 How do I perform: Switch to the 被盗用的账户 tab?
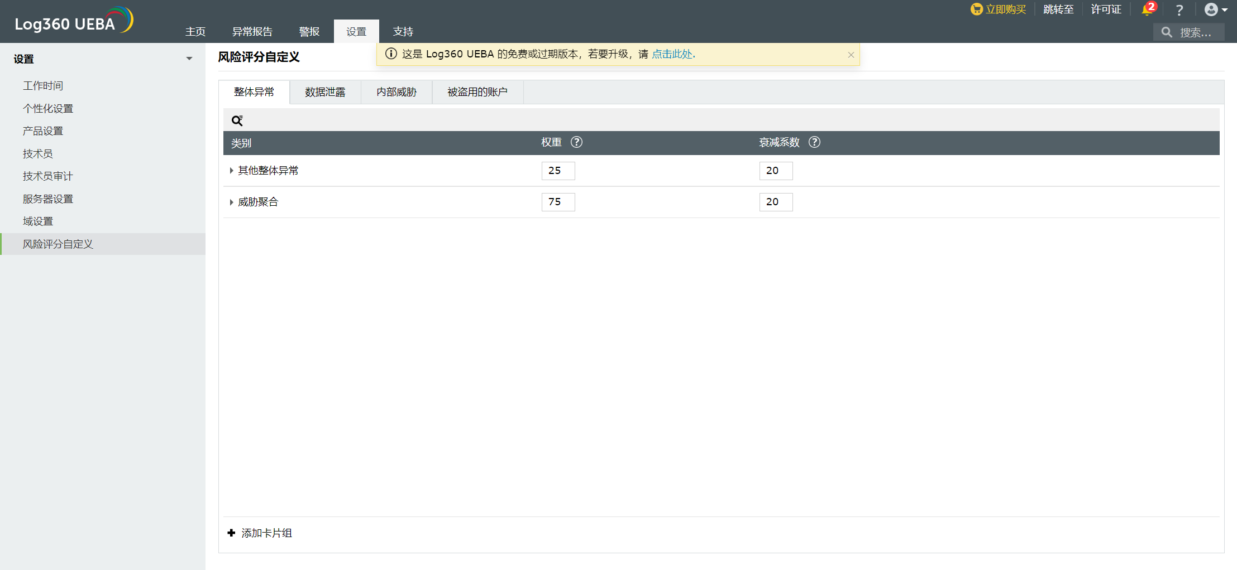(x=477, y=92)
